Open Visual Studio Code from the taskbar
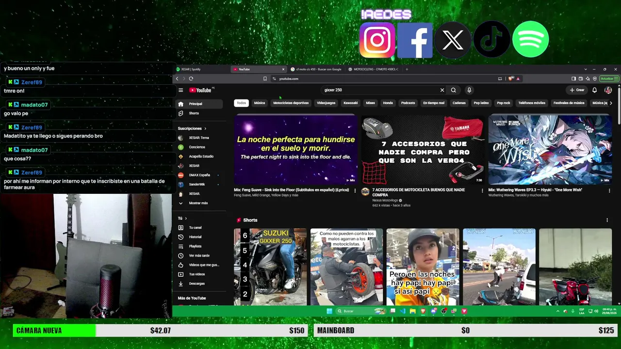621x349 pixels. point(403,311)
